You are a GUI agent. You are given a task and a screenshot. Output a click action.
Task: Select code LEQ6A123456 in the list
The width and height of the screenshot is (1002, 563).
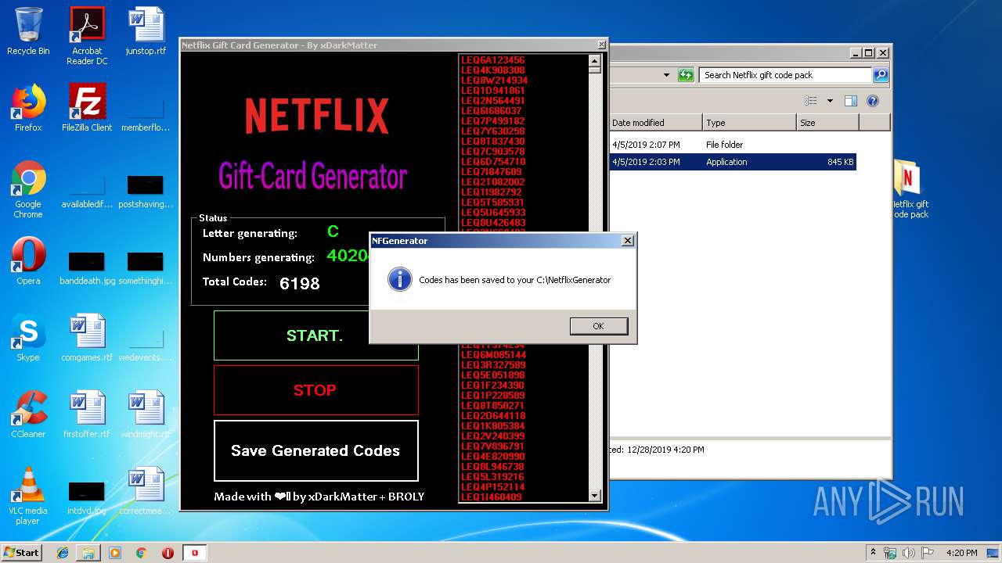pos(493,60)
